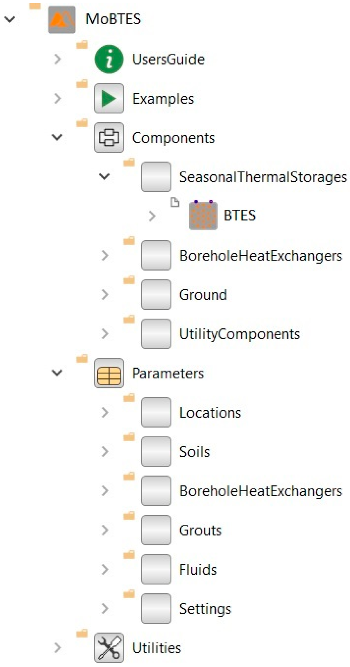
Task: Click the Components package icon
Action: (109, 138)
